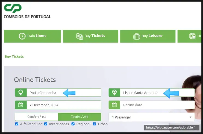The width and height of the screenshot is (203, 134).
Task: Click the ticket icon in Buy Tickets
Action: coord(80,36)
